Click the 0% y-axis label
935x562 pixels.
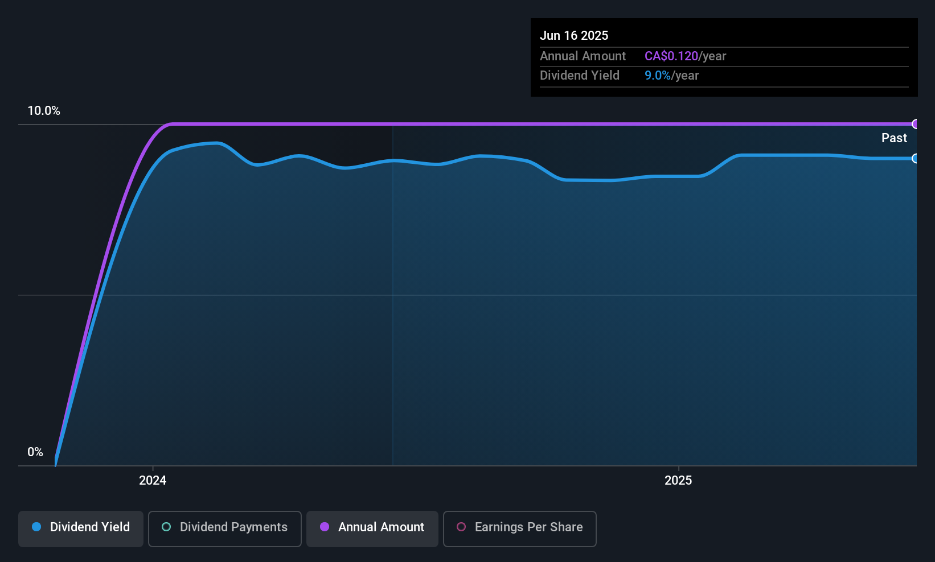[x=35, y=452]
